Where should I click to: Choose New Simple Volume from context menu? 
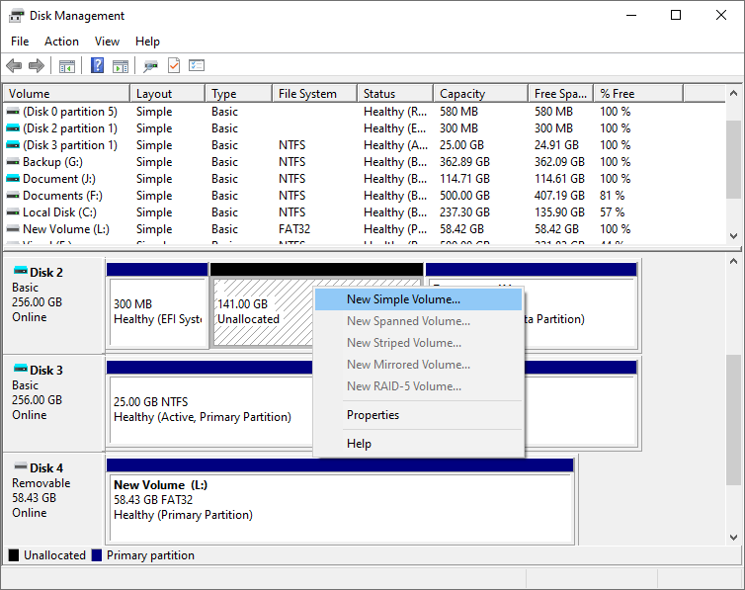coord(403,298)
